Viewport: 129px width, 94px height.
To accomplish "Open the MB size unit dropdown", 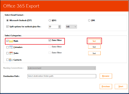I will (71, 27).
